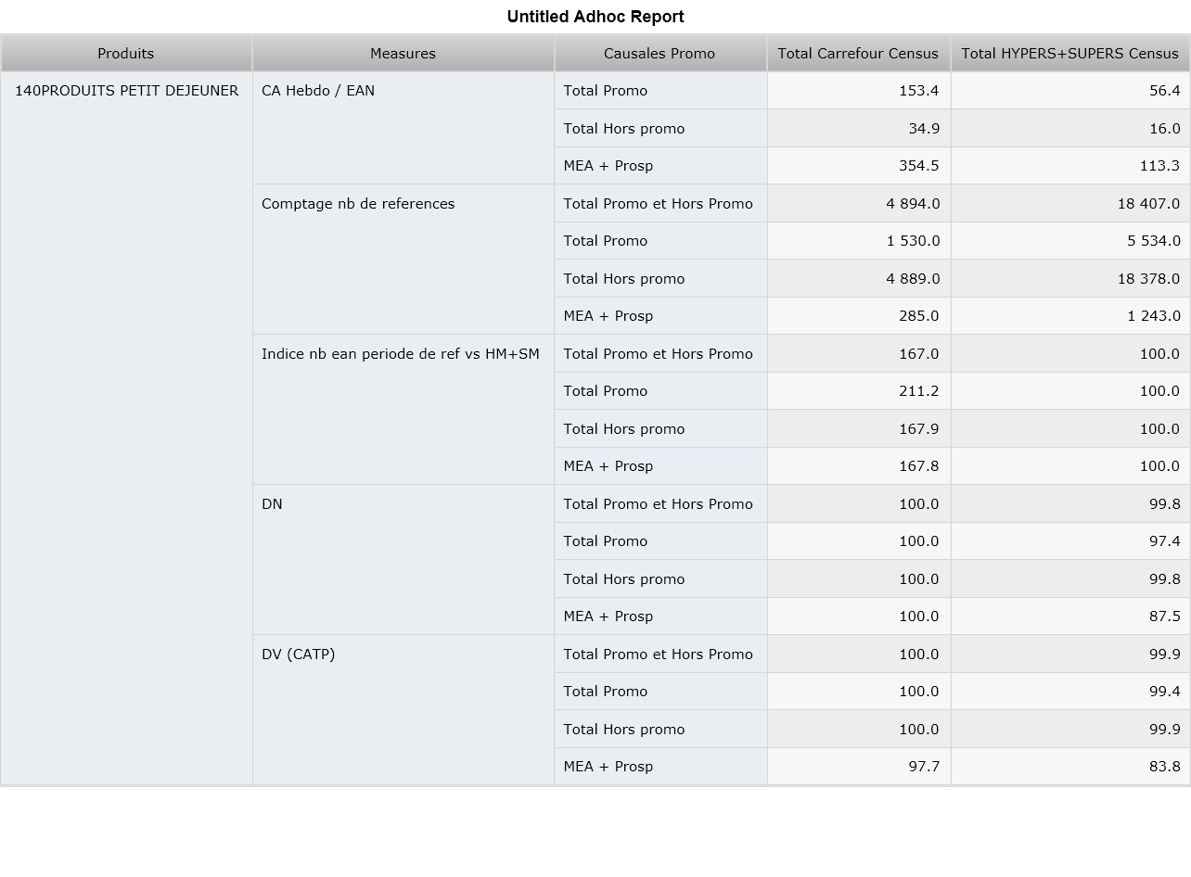Click the 5 534.0 value cell
Image resolution: width=1191 pixels, height=877 pixels.
(1071, 241)
